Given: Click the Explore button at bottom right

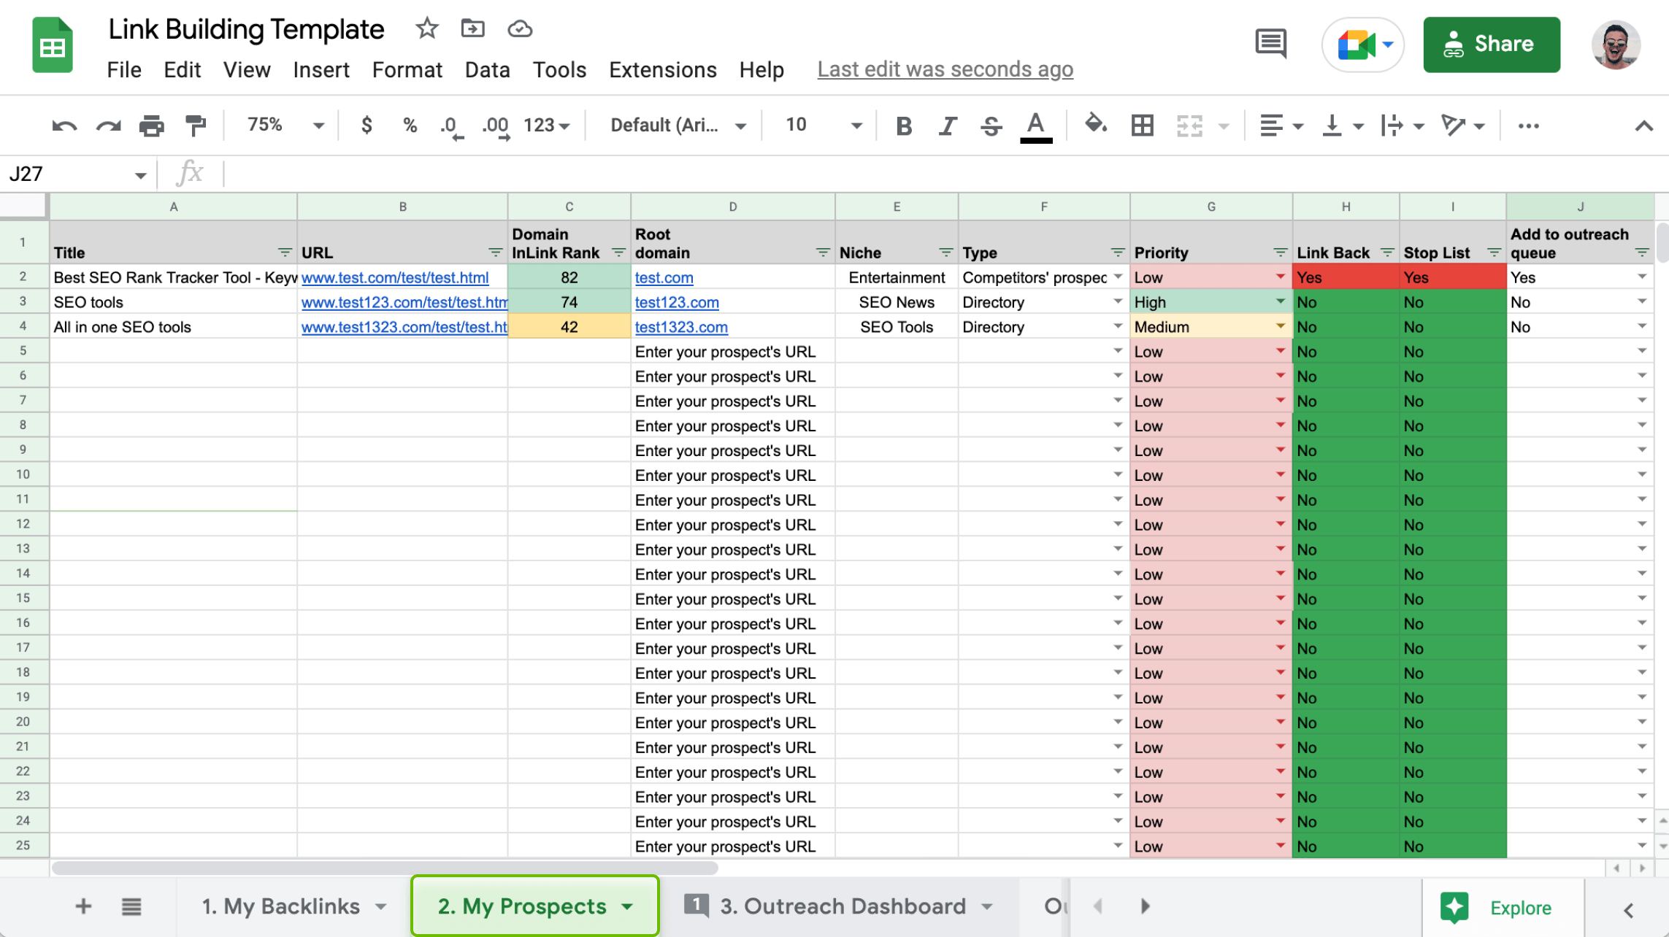Looking at the screenshot, I should click(1518, 907).
